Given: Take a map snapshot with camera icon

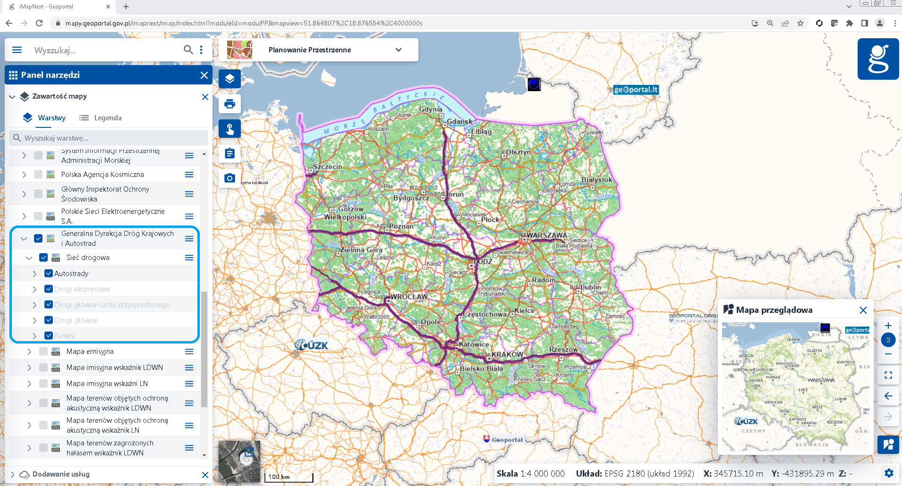Looking at the screenshot, I should (230, 178).
